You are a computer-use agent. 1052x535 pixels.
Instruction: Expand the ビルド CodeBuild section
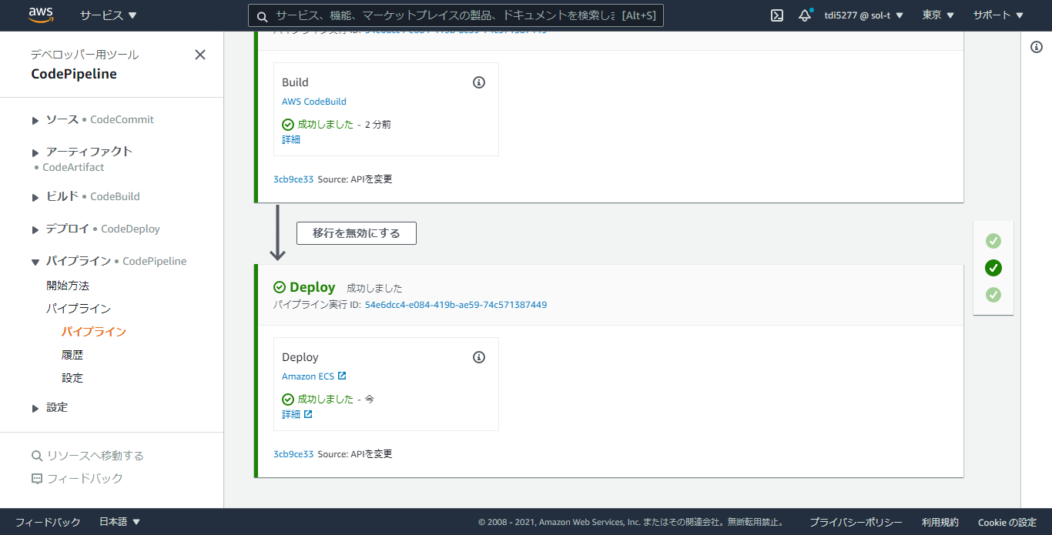coord(35,197)
